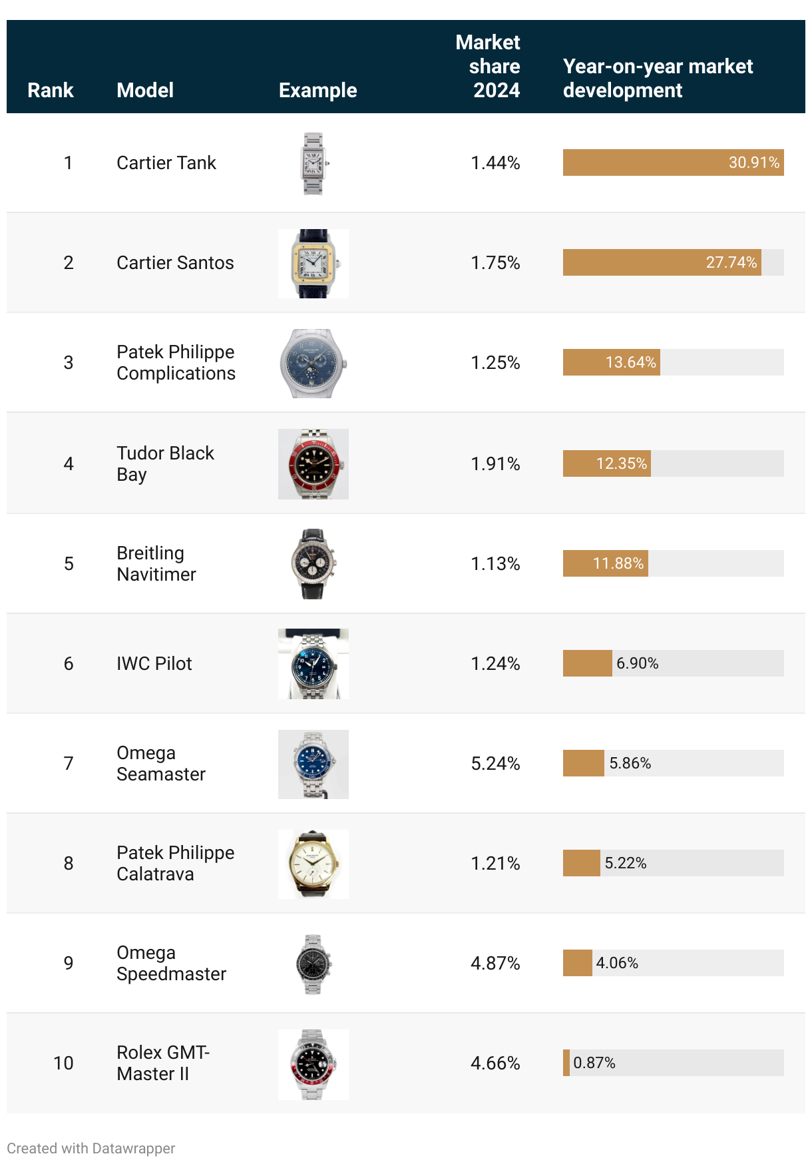812x1164 pixels.
Task: Click the Omega Seamaster 5.24% market share
Action: [x=495, y=763]
